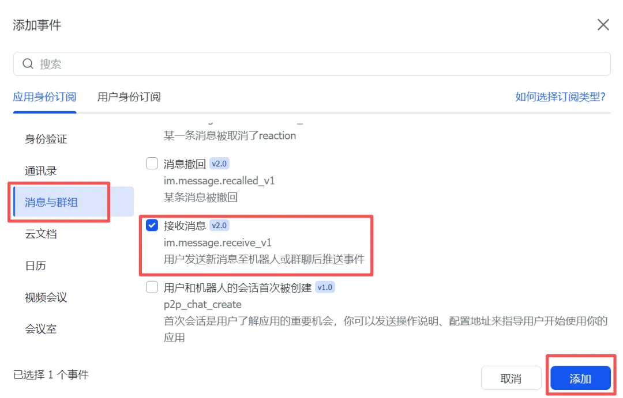Viewport: 623px width, 398px height.
Task: Click the v2.0 badge next to 消息撤回
Action: pos(219,164)
